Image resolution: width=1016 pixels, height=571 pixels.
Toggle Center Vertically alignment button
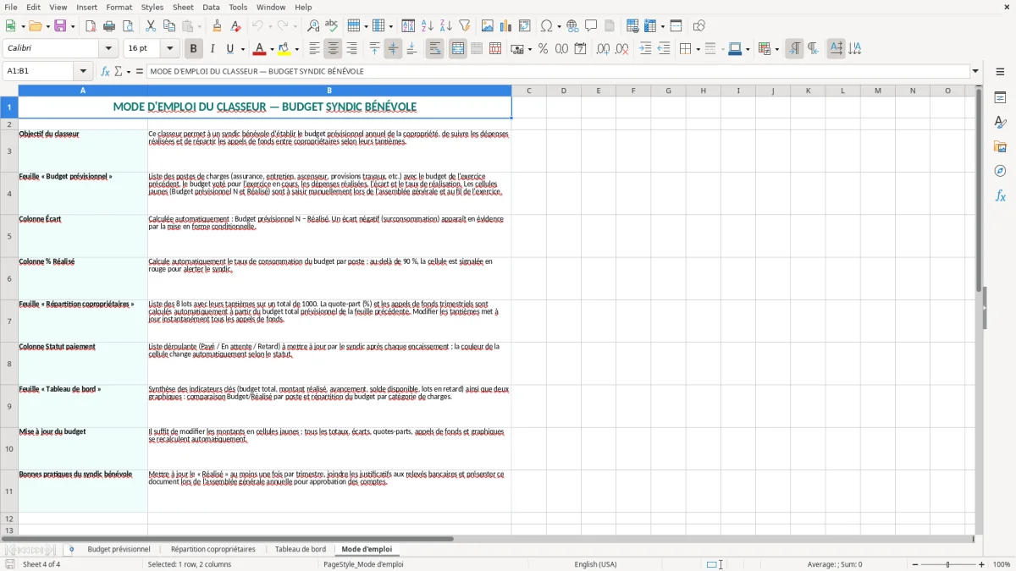[393, 49]
